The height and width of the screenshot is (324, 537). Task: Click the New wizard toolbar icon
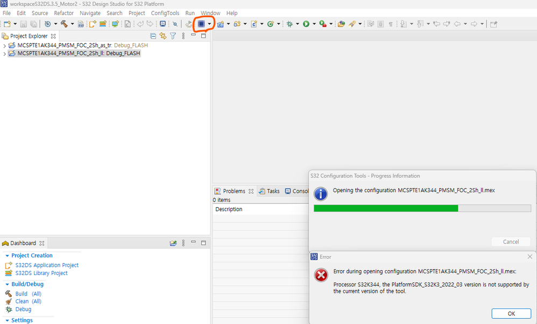click(x=7, y=24)
